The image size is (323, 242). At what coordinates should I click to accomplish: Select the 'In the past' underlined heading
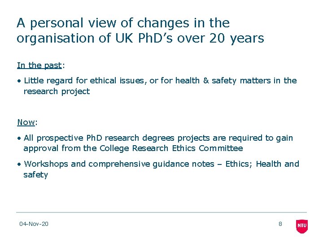click(39, 65)
